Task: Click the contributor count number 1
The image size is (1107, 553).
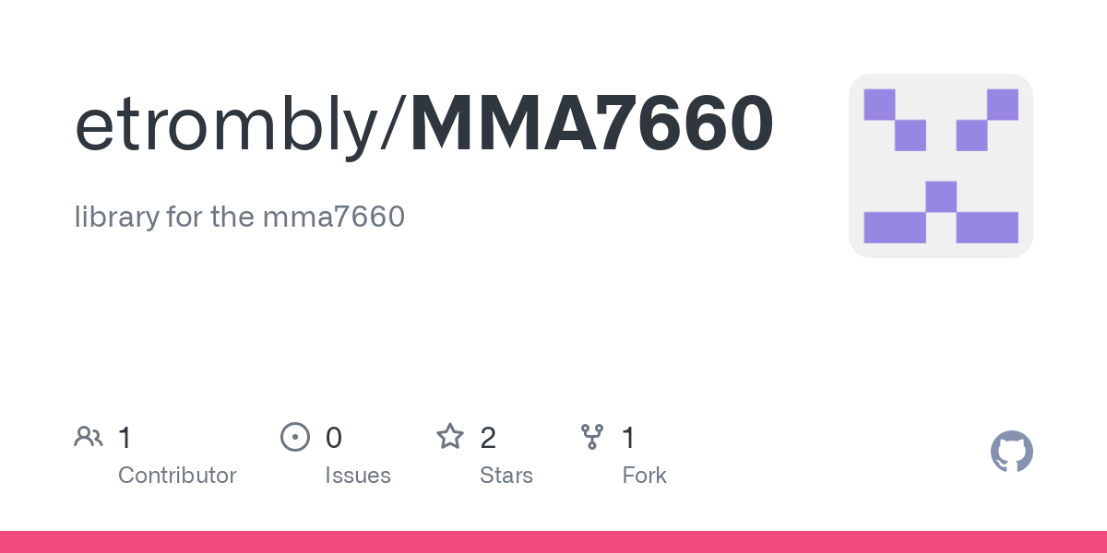Action: click(x=125, y=438)
